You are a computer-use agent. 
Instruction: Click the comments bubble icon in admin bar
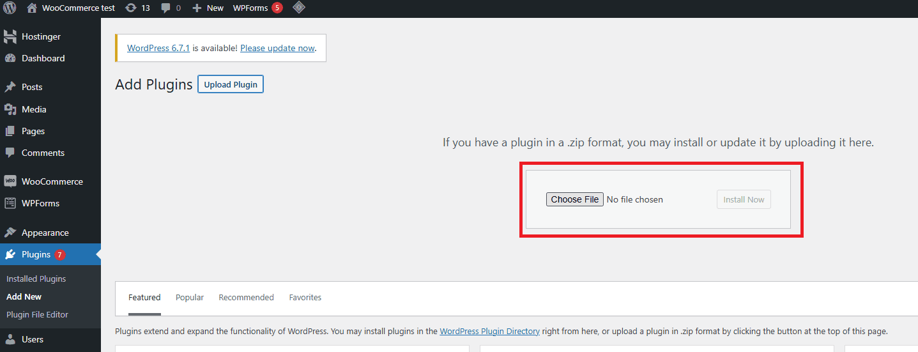[166, 8]
